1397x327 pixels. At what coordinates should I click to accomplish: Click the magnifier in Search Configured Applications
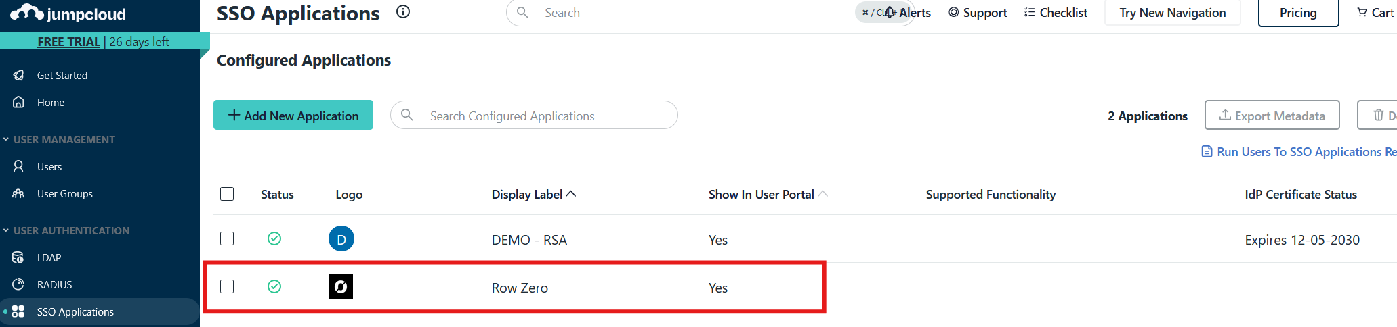tap(407, 115)
